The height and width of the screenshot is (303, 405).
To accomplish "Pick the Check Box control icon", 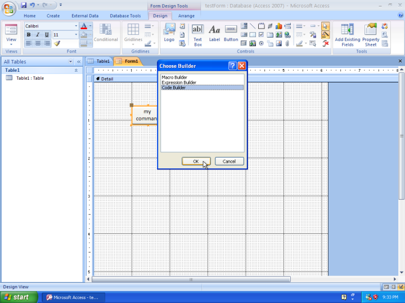I will tap(262, 35).
